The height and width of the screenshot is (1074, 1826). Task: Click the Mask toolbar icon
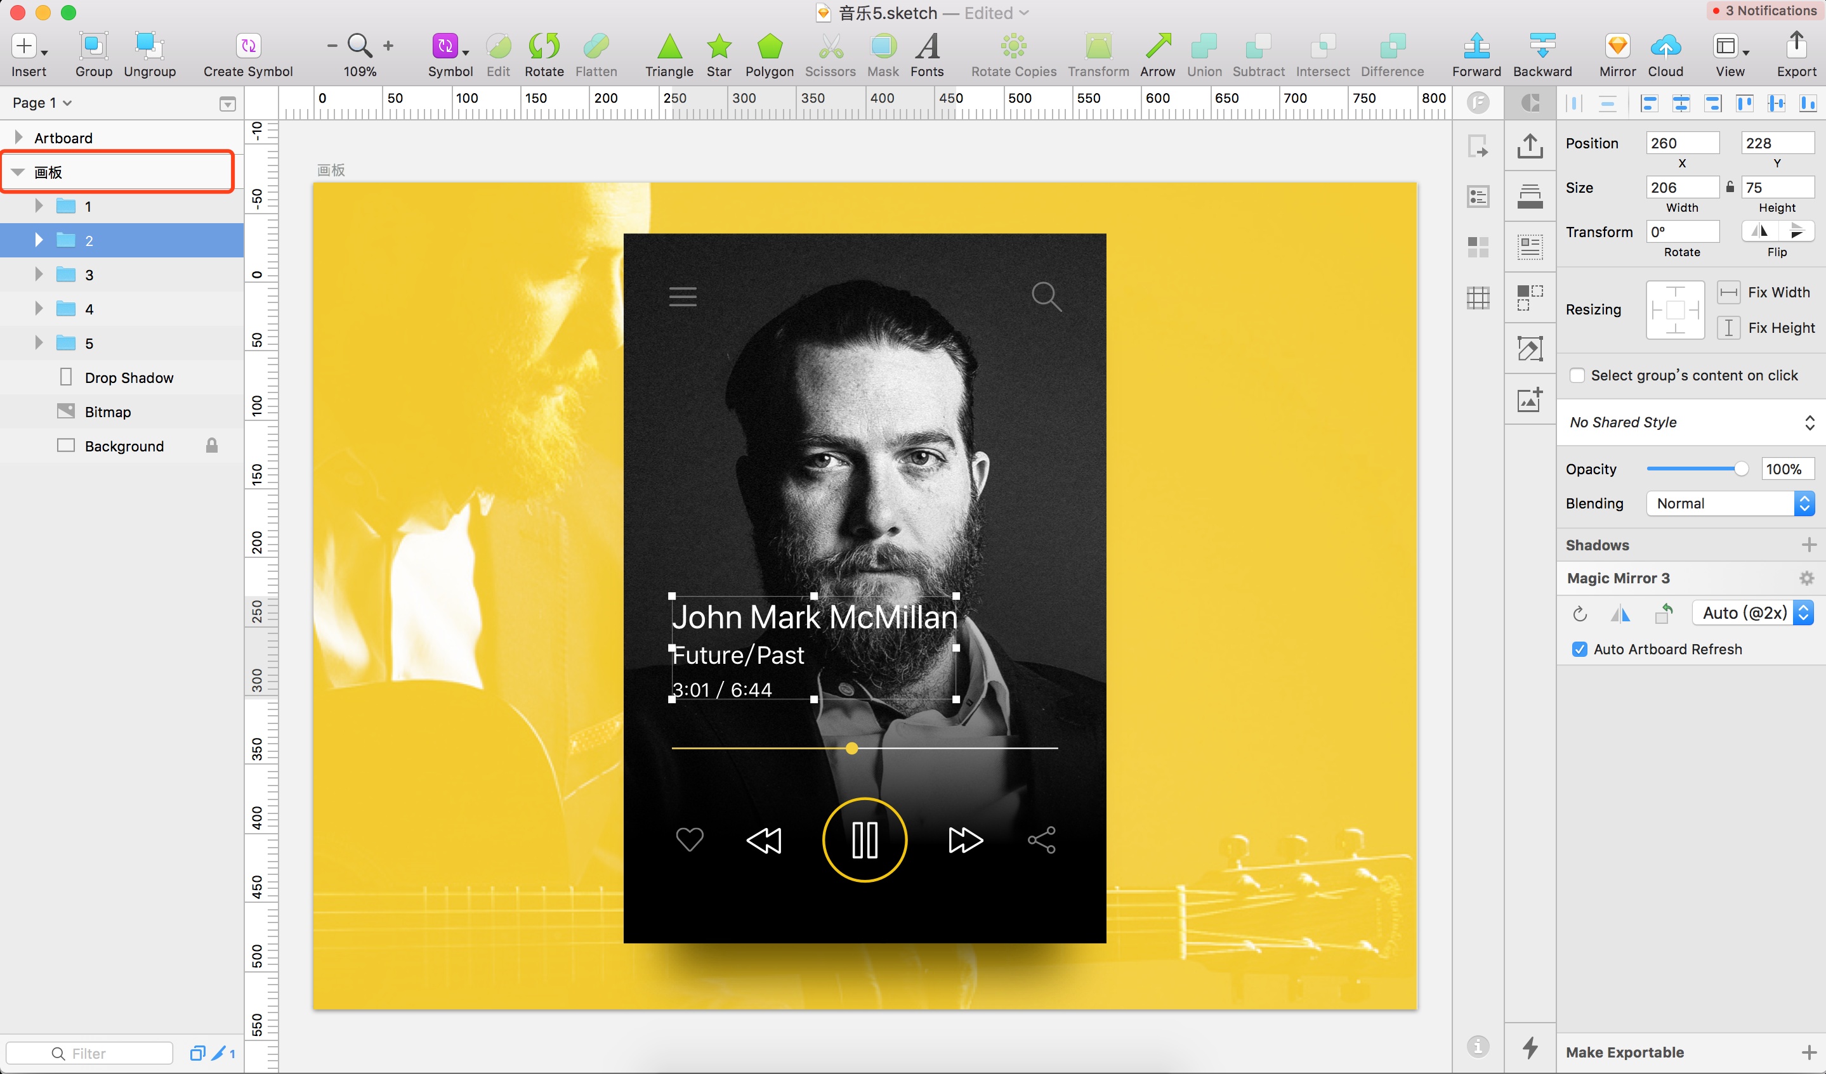[x=883, y=46]
